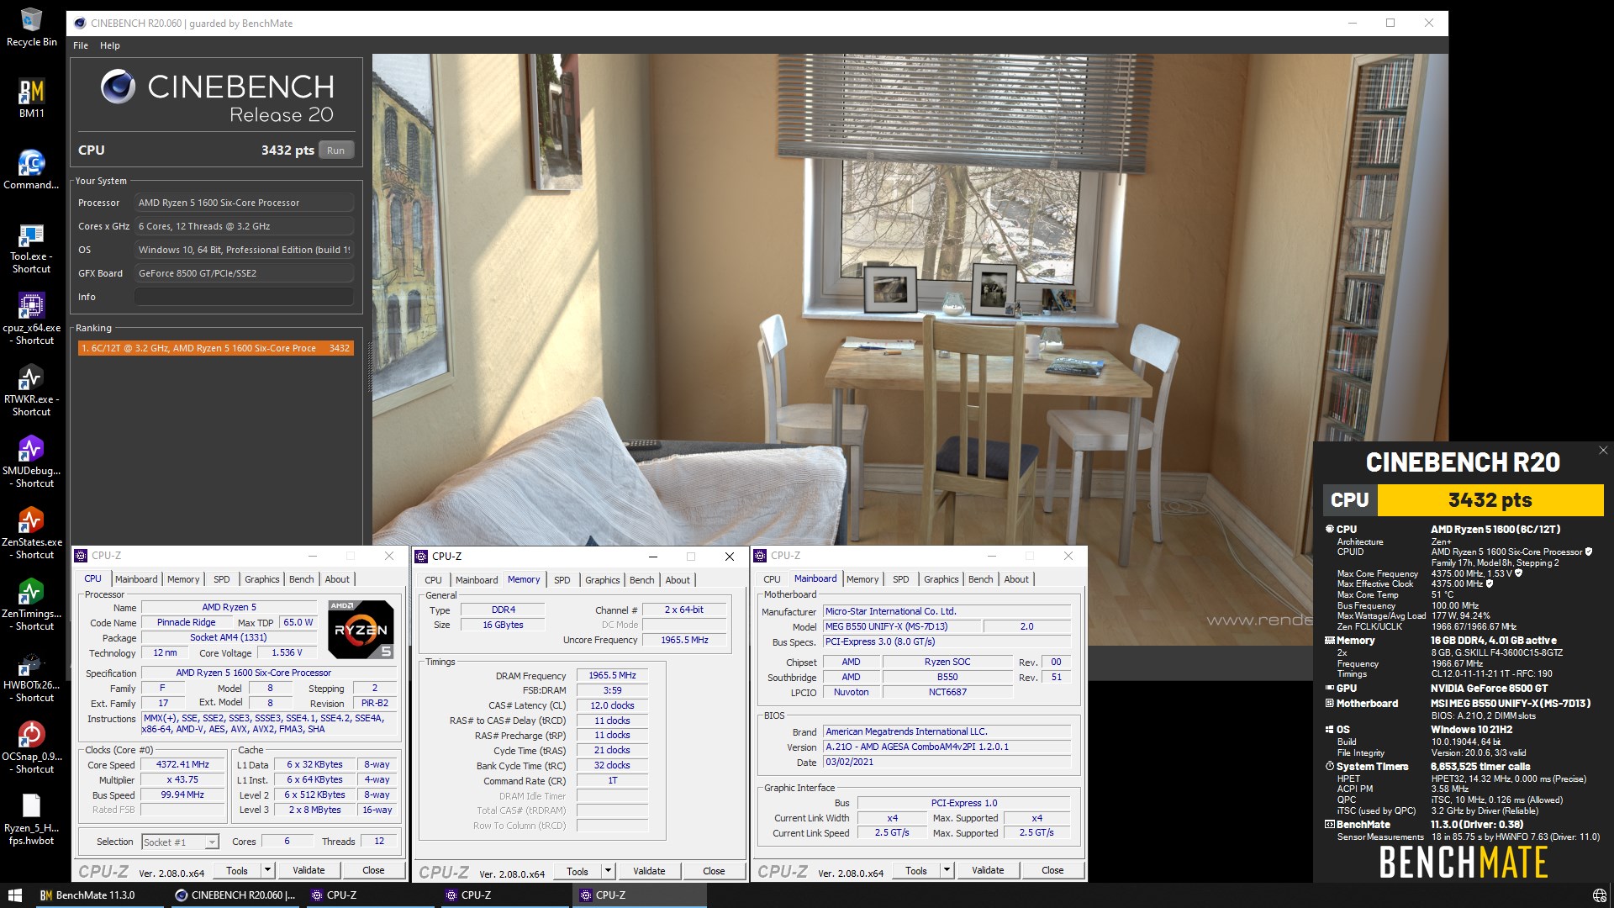Open the BM11 BenchMate desktop icon
This screenshot has height=908, width=1614.
31,98
